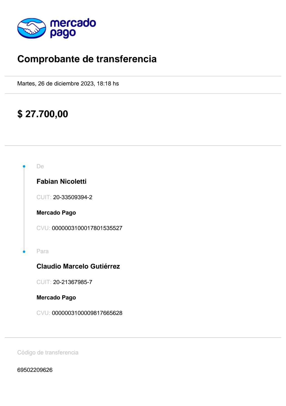Click the recipient CUIT 20-21367985-7
Image resolution: width=286 pixels, height=406 pixels.
pos(72,282)
